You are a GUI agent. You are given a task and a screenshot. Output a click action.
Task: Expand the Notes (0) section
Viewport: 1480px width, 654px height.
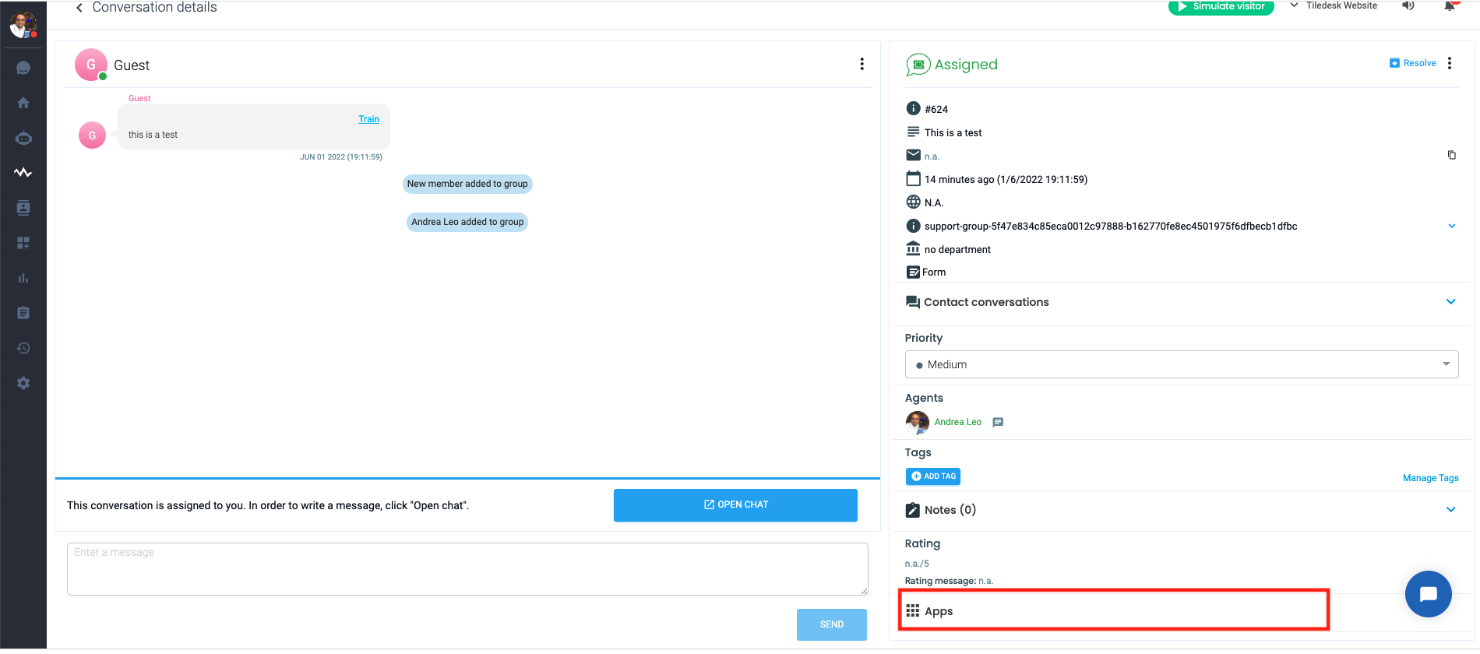pyautogui.click(x=1450, y=510)
